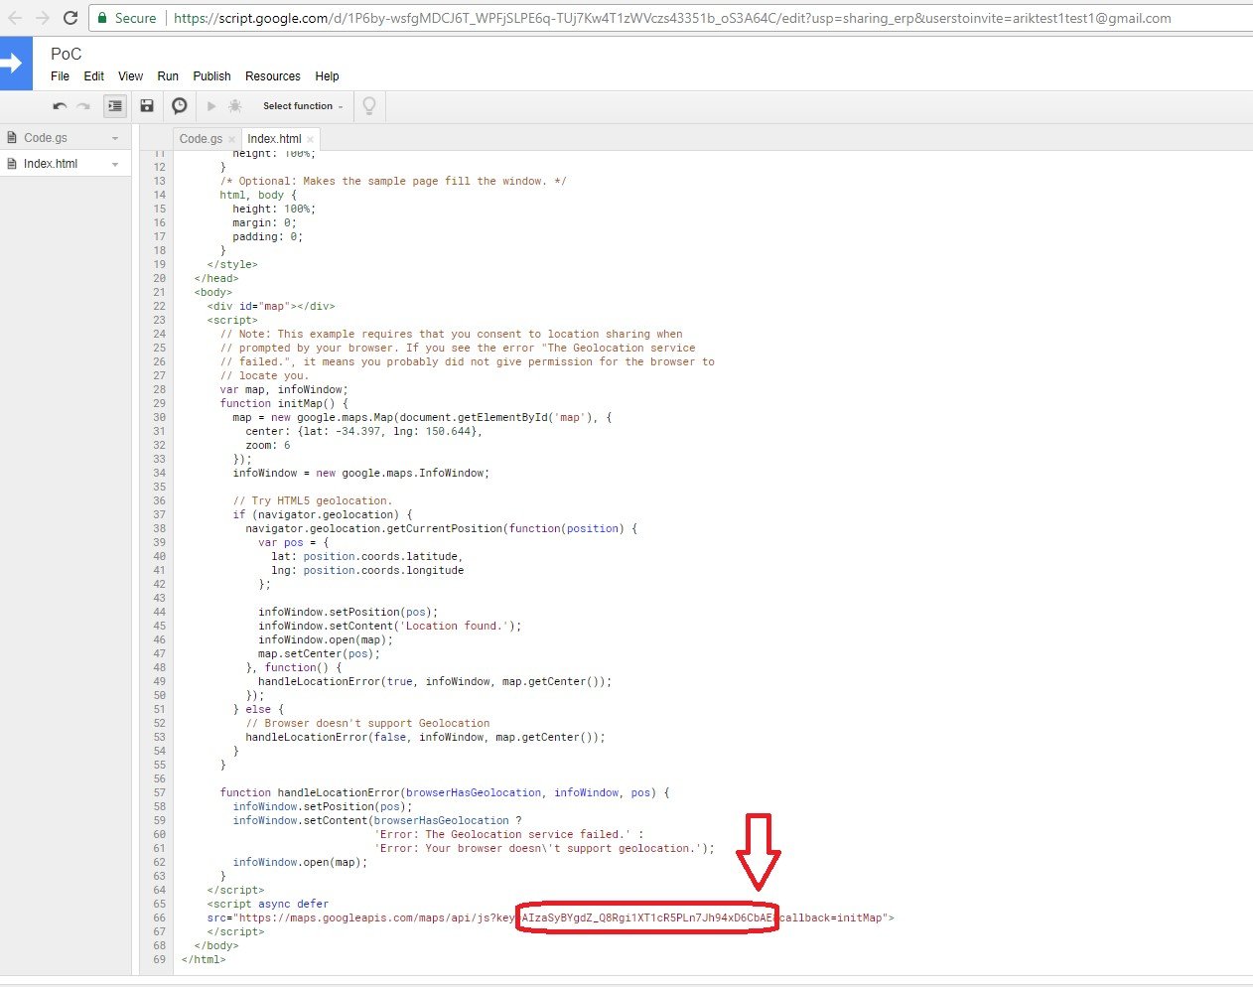Screen dimensions: 1253x987
Task: Save the project with the floppy icon
Action: 147,106
